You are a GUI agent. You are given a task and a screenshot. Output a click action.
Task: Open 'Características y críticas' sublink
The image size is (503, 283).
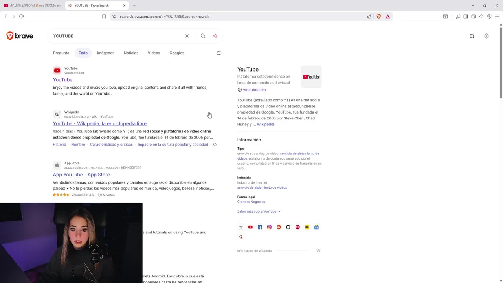pyautogui.click(x=111, y=145)
